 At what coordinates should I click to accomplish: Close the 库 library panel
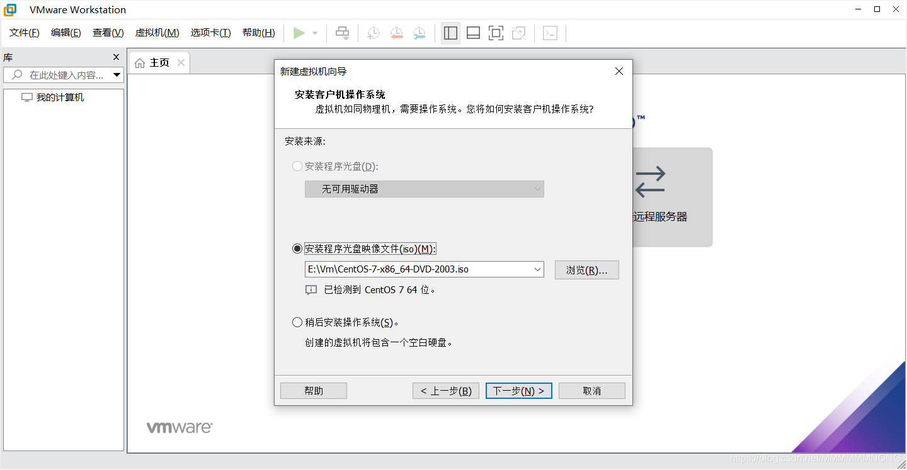[116, 57]
